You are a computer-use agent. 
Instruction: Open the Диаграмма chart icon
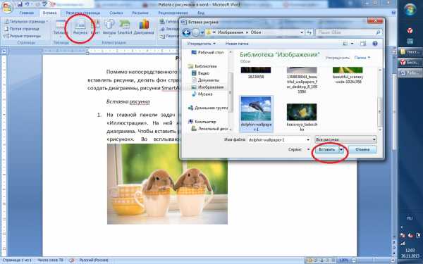pos(144,27)
